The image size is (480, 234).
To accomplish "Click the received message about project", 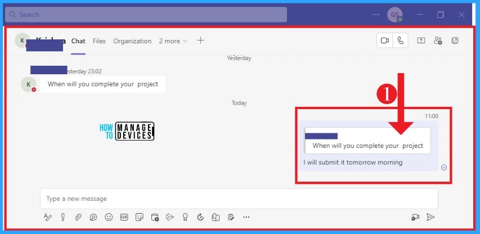I will (x=103, y=84).
